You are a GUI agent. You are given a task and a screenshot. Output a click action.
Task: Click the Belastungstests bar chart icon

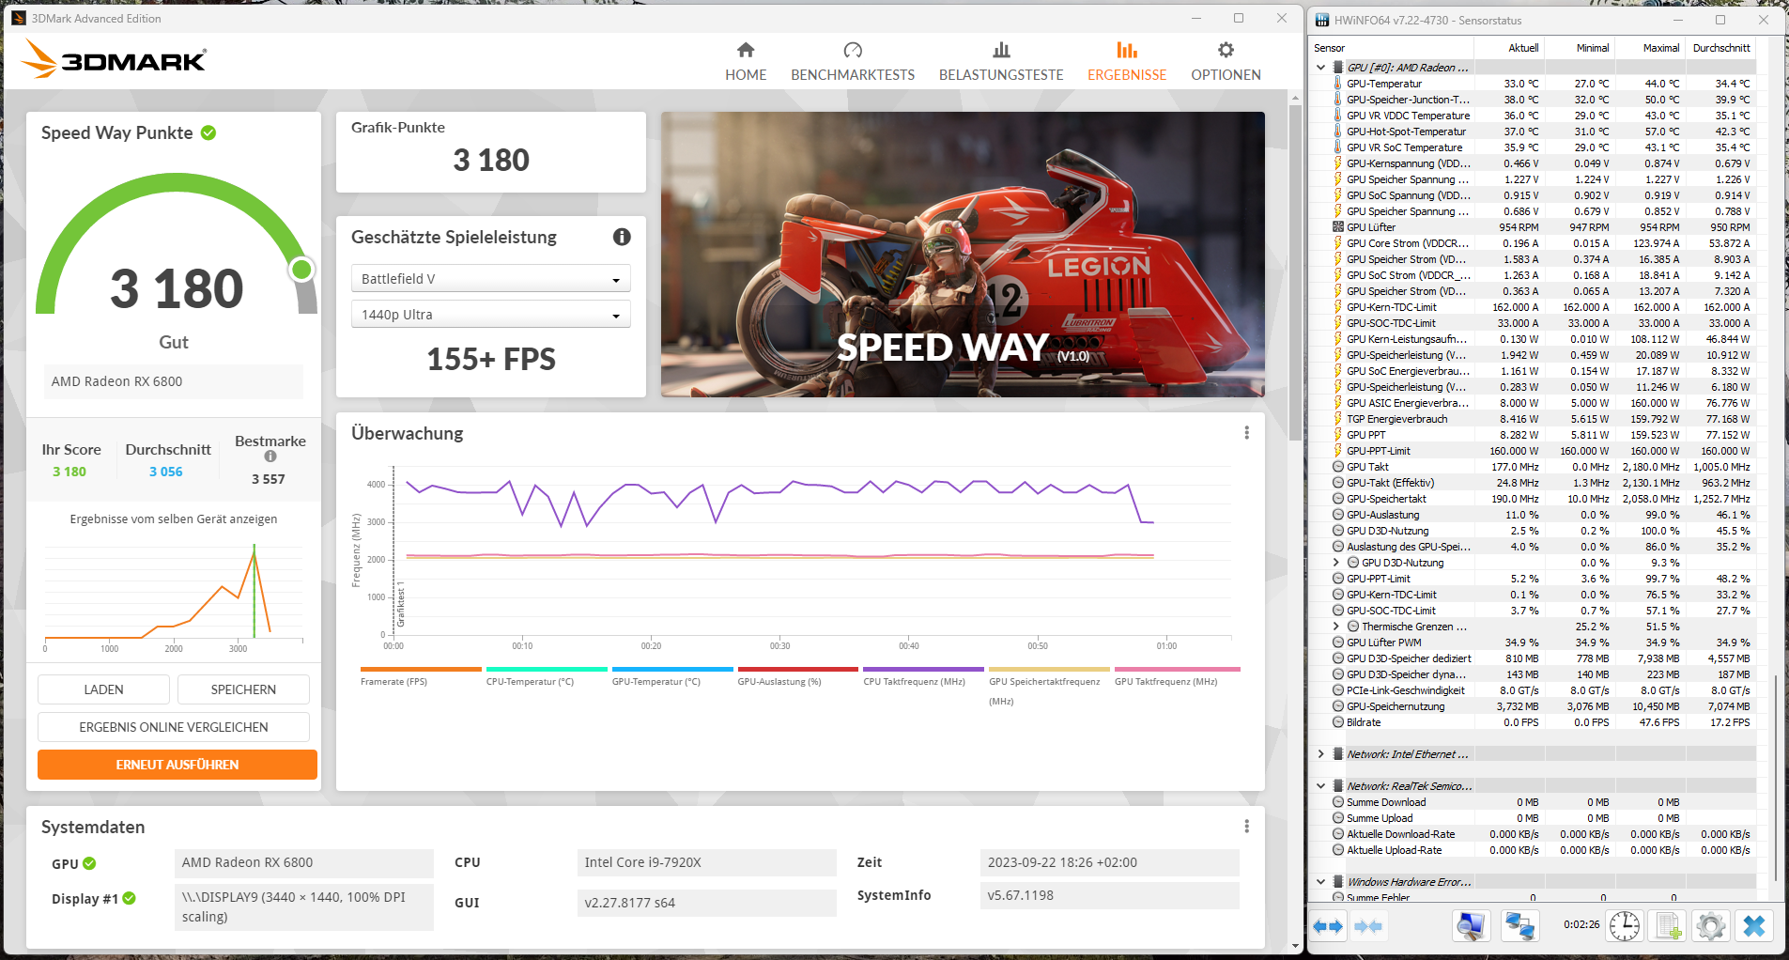click(x=1001, y=50)
